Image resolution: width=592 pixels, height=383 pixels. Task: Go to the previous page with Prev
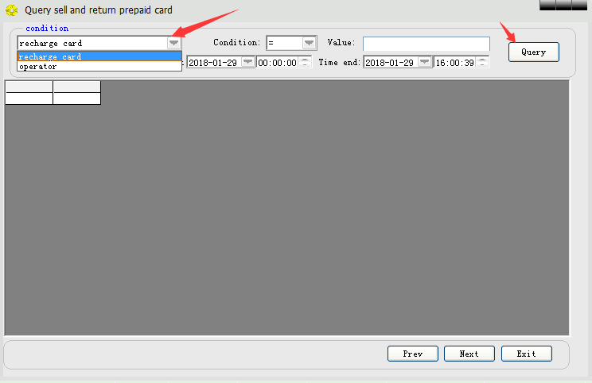click(413, 354)
